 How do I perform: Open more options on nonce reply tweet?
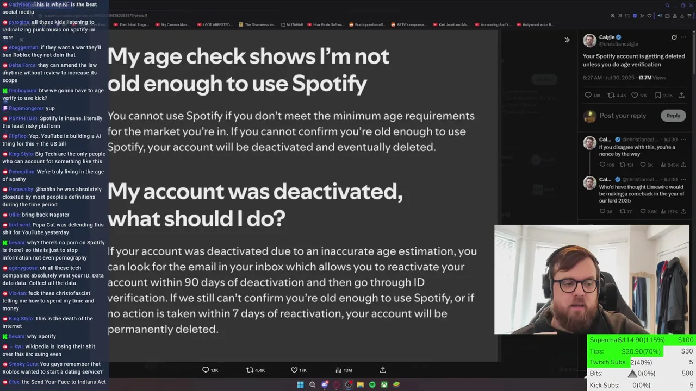[x=684, y=140]
